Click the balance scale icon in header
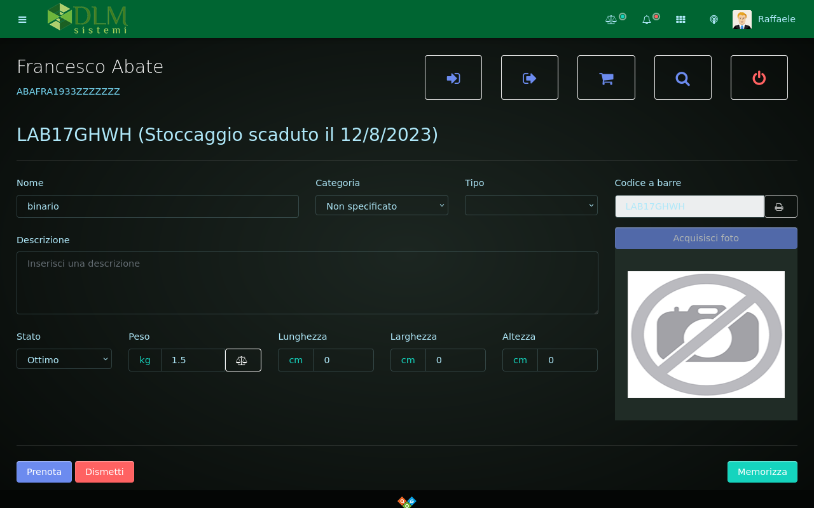The image size is (814, 508). coord(611,20)
